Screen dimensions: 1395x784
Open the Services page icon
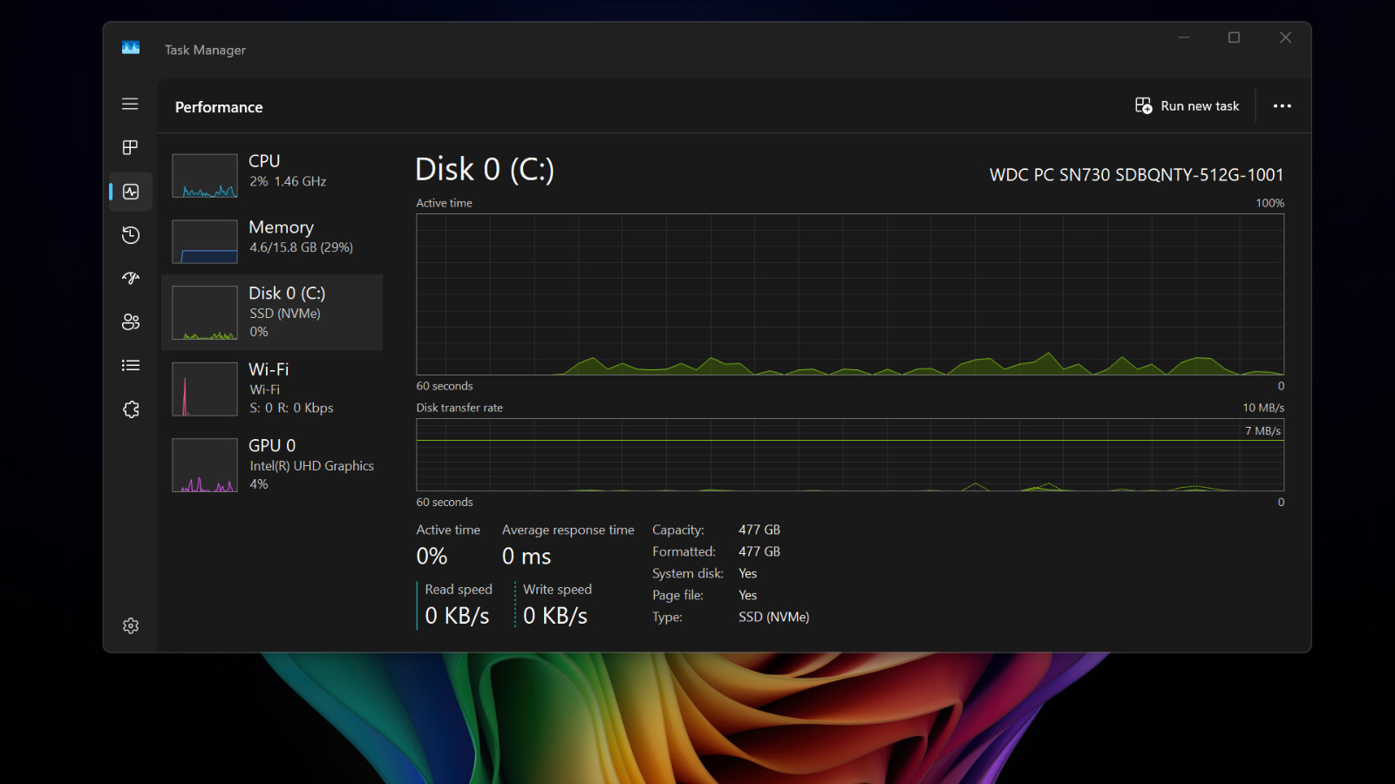pyautogui.click(x=131, y=409)
